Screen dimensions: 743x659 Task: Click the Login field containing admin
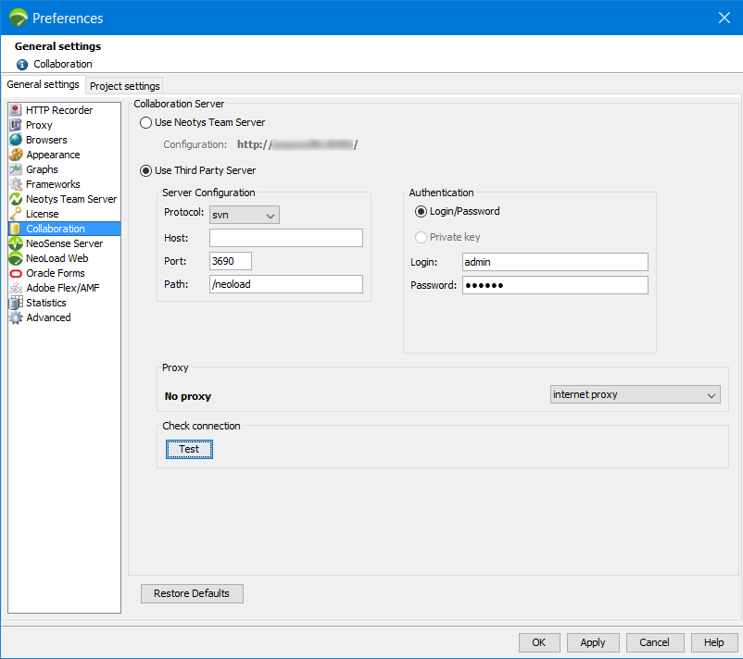click(x=555, y=262)
